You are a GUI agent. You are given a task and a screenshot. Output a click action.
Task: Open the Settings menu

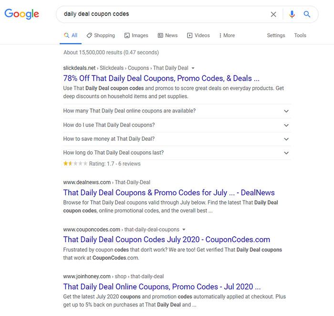(276, 35)
